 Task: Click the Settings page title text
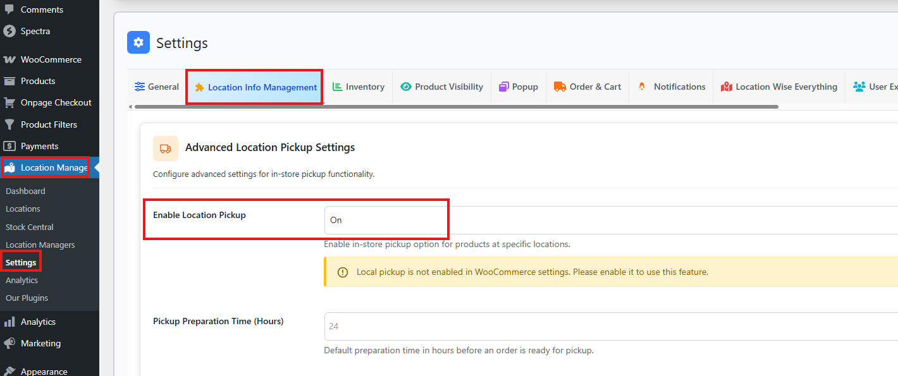tap(182, 43)
